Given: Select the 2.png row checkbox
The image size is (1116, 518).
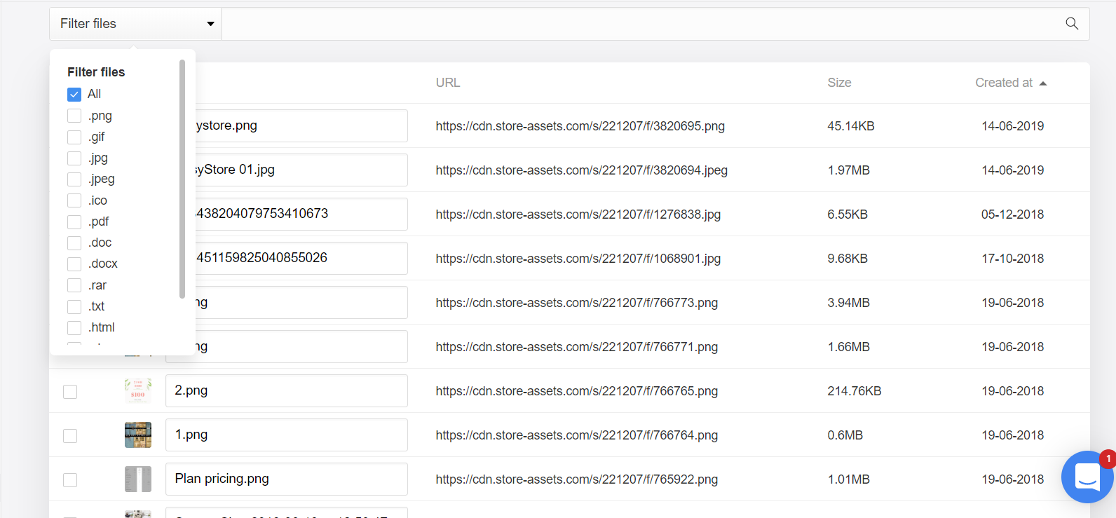Looking at the screenshot, I should [70, 392].
